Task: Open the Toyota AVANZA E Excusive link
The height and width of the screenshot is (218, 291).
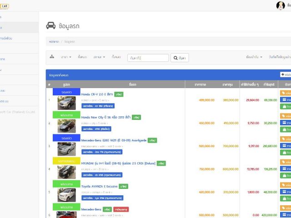Action: (99, 186)
